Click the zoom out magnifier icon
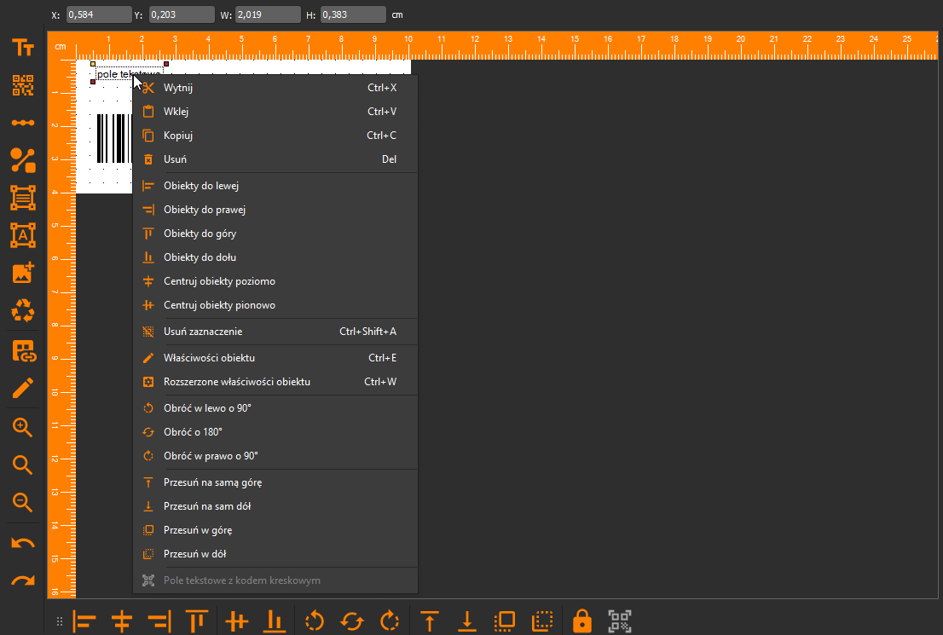Viewport: 943px width, 635px height. click(x=23, y=502)
